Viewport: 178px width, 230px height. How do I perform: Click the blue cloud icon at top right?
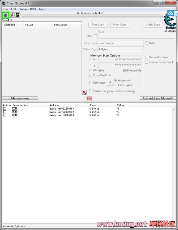(171, 13)
